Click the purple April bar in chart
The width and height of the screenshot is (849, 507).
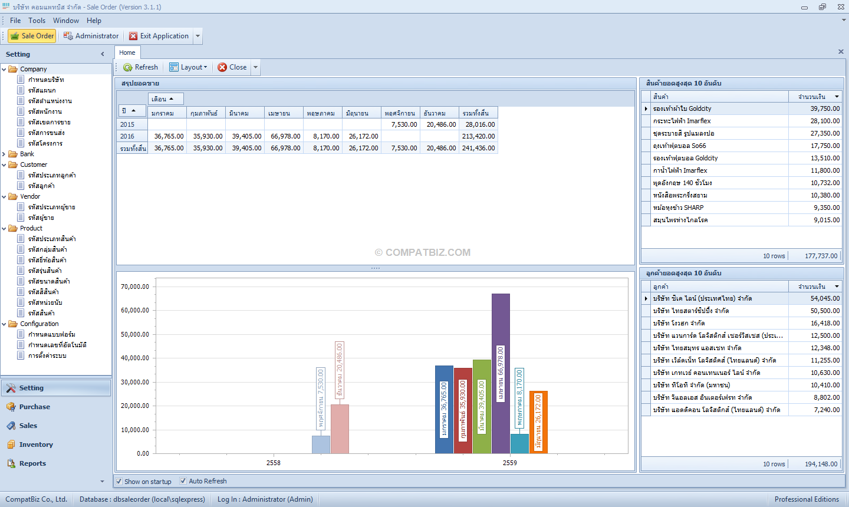501,374
